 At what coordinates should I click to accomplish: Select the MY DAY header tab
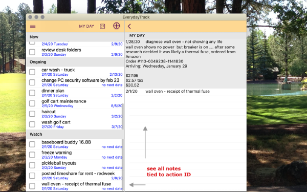point(86,26)
